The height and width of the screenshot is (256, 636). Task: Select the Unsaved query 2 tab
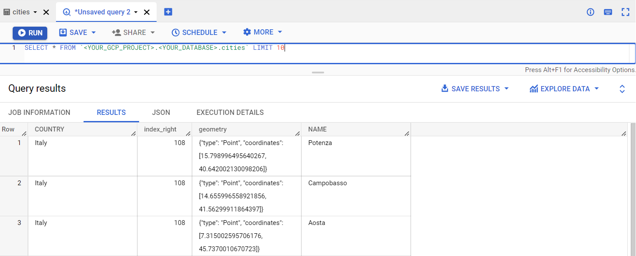tap(98, 12)
